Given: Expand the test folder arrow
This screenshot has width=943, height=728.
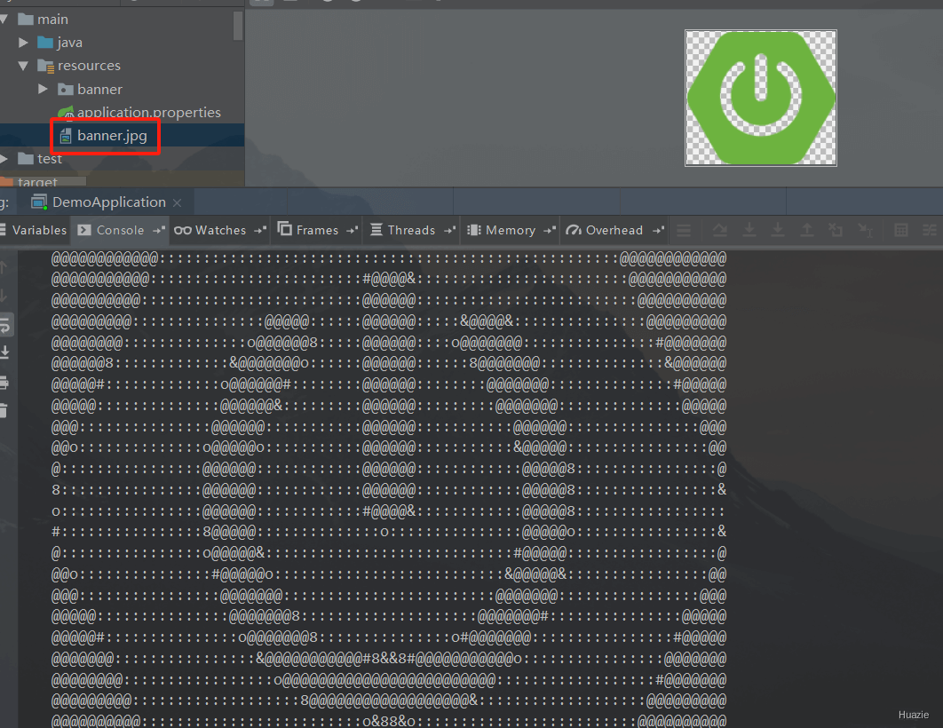Looking at the screenshot, I should pos(4,159).
